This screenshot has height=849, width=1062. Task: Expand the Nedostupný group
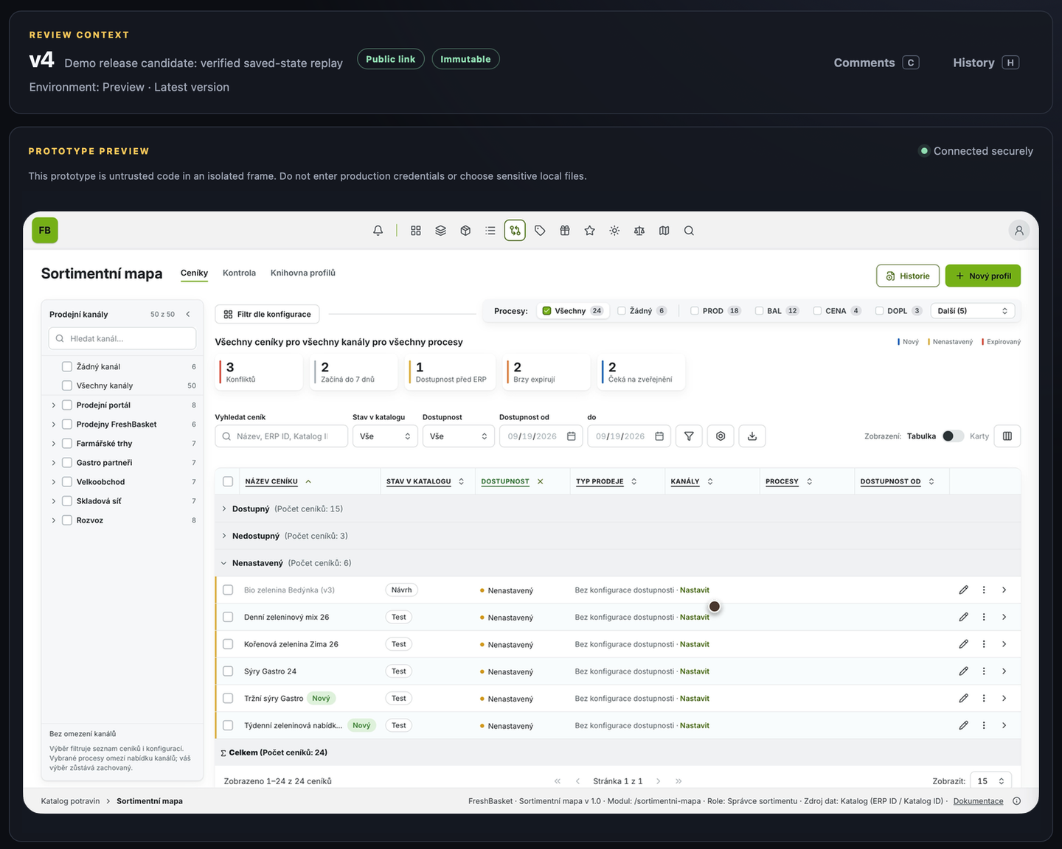click(224, 536)
